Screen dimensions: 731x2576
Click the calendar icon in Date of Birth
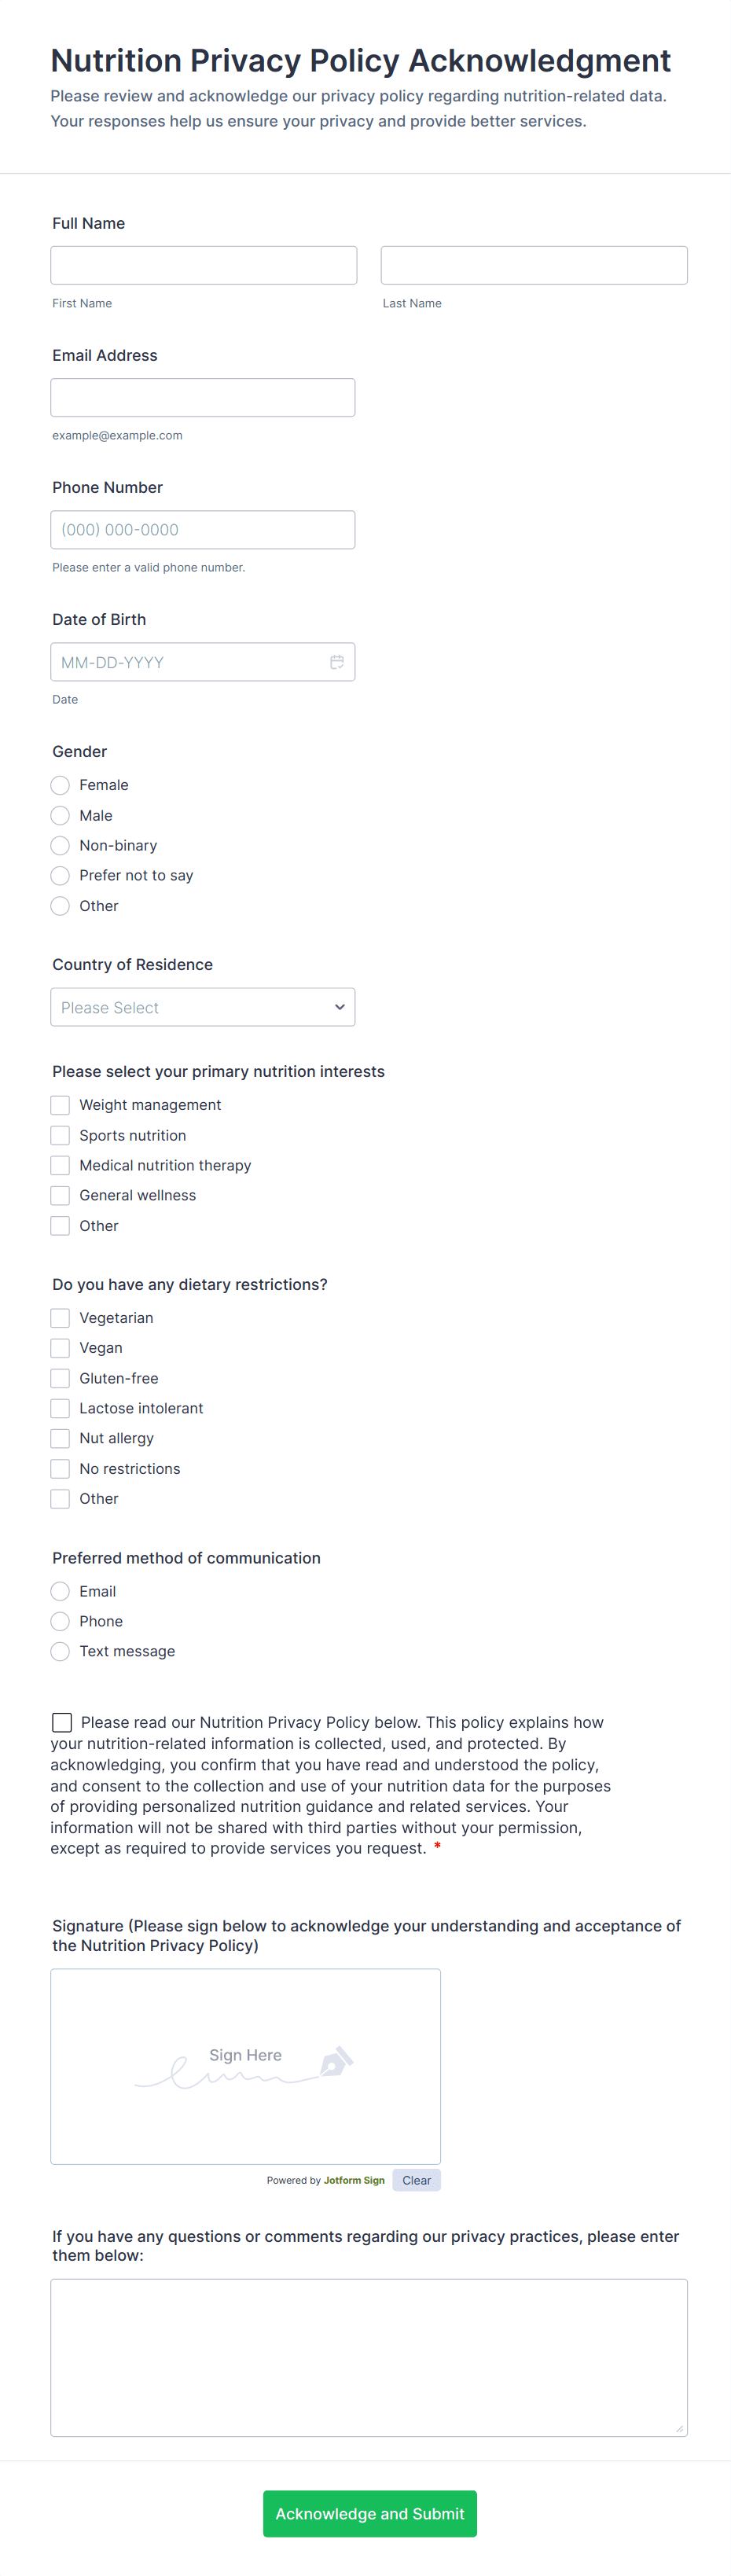tap(337, 662)
